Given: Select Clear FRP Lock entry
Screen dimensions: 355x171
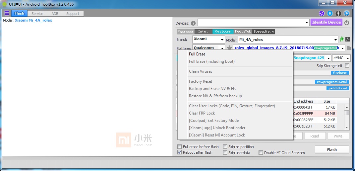Looking at the screenshot, I should (x=235, y=113).
